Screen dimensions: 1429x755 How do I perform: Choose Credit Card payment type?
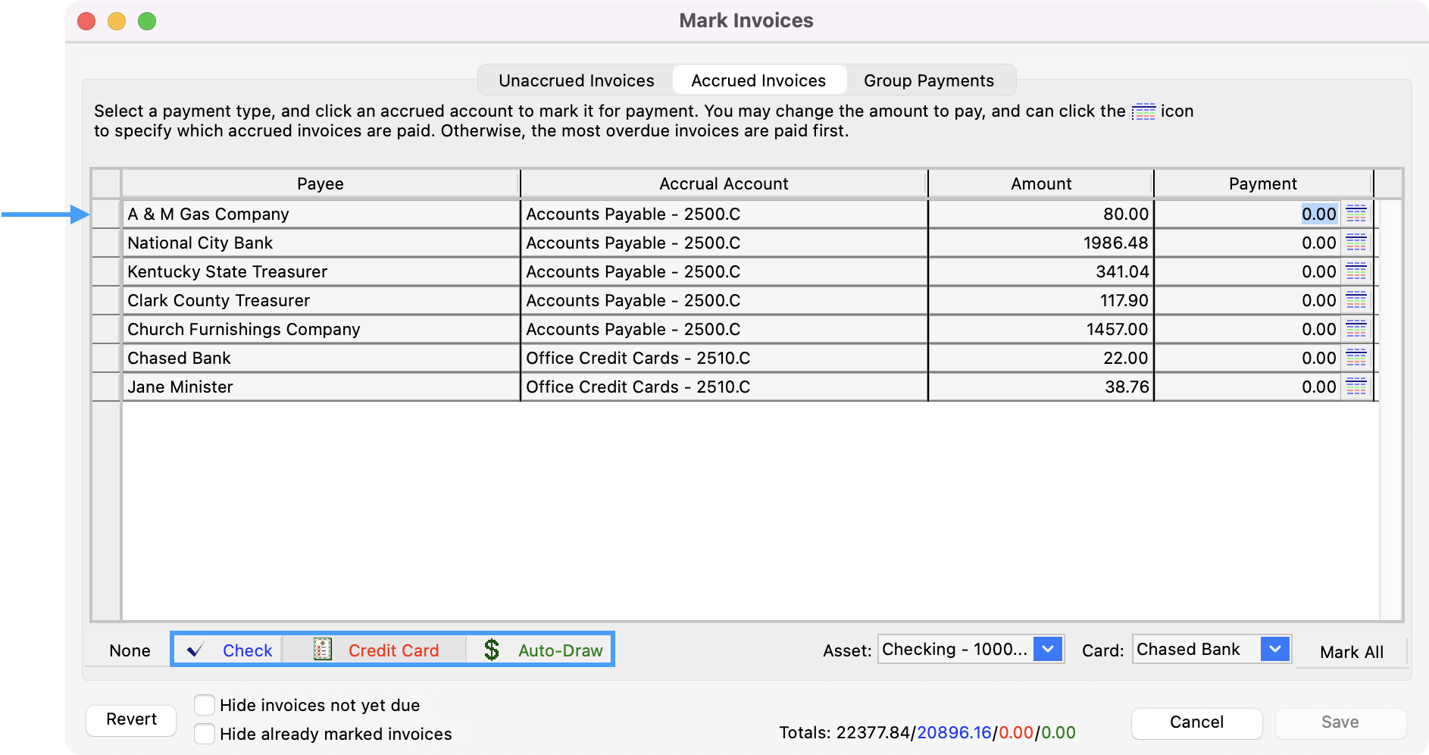coord(376,650)
